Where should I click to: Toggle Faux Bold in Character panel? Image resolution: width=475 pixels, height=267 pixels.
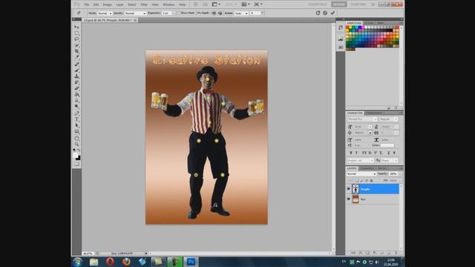[351, 153]
